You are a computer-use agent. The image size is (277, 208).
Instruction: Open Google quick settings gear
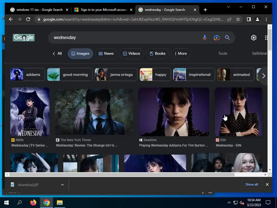254,37
